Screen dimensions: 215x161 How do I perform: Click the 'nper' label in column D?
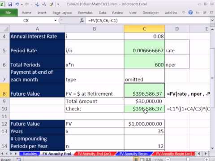(177, 61)
